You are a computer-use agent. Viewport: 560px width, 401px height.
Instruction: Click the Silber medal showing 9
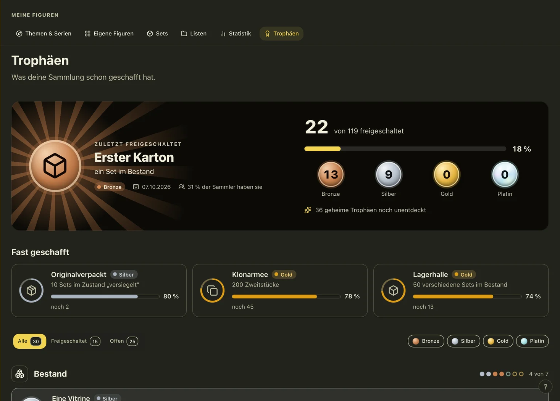(389, 175)
